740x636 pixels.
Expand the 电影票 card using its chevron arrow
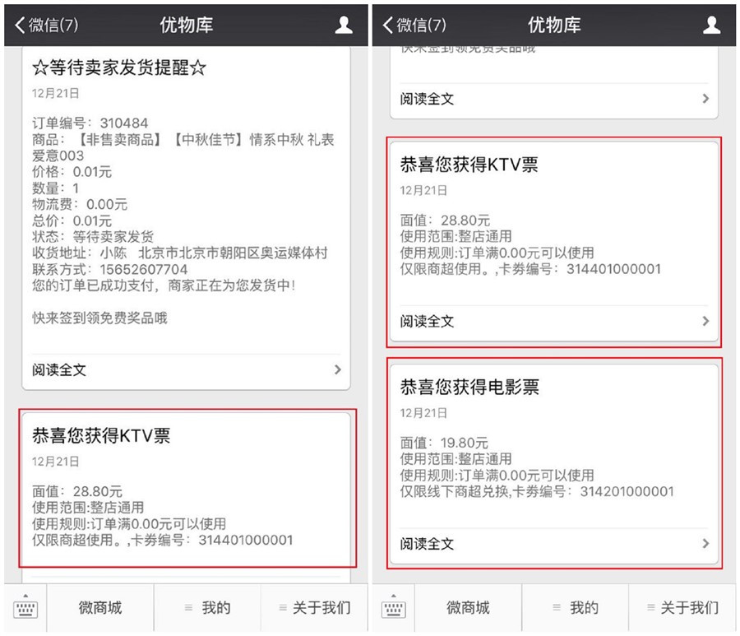[705, 544]
